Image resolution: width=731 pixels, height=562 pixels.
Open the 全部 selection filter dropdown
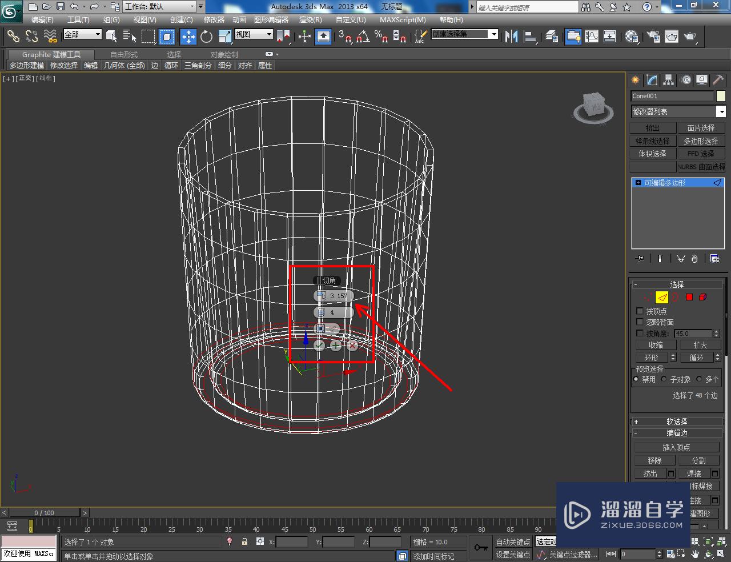82,34
